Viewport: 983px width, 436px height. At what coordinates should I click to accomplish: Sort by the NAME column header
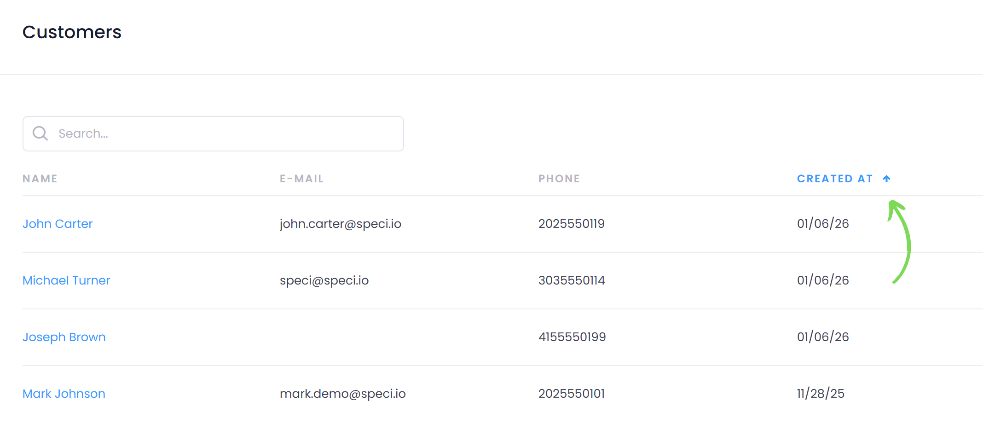(x=40, y=179)
